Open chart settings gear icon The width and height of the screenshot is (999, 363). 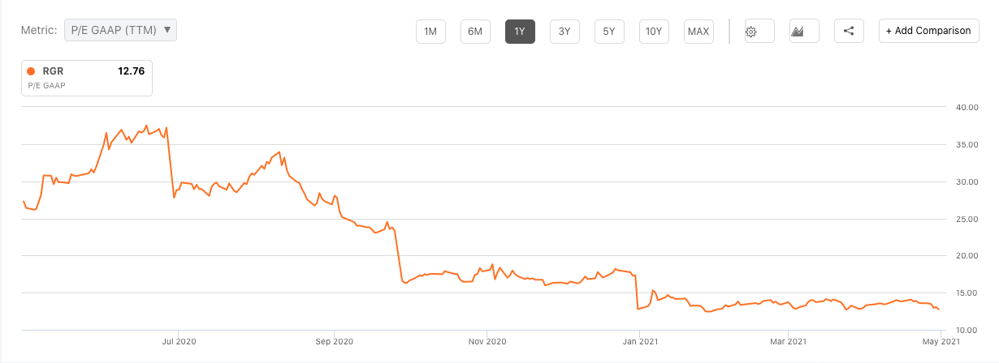pyautogui.click(x=751, y=32)
